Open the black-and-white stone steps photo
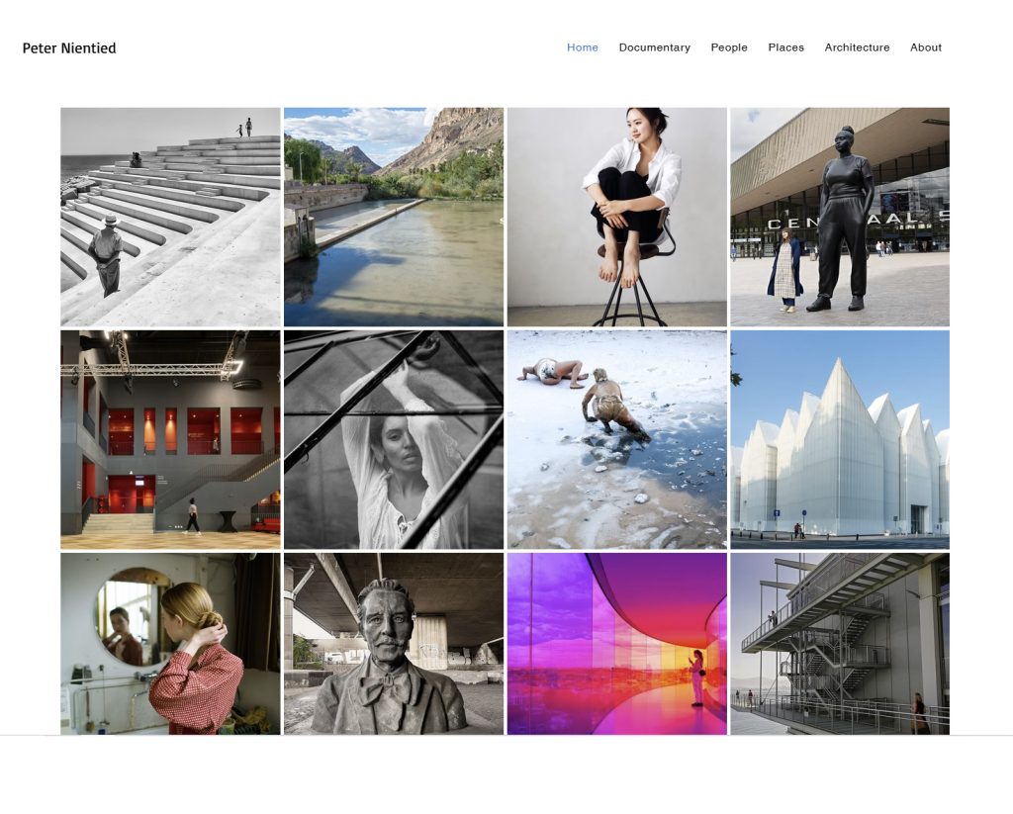 click(170, 217)
